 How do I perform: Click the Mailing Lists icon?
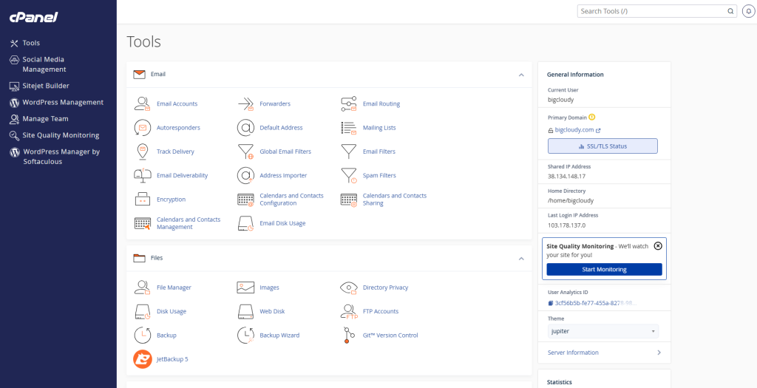coord(349,128)
